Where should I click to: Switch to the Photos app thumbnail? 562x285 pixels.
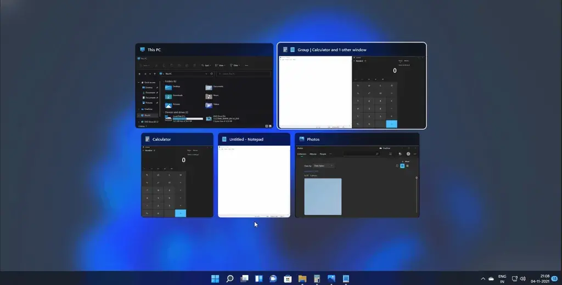(x=357, y=175)
